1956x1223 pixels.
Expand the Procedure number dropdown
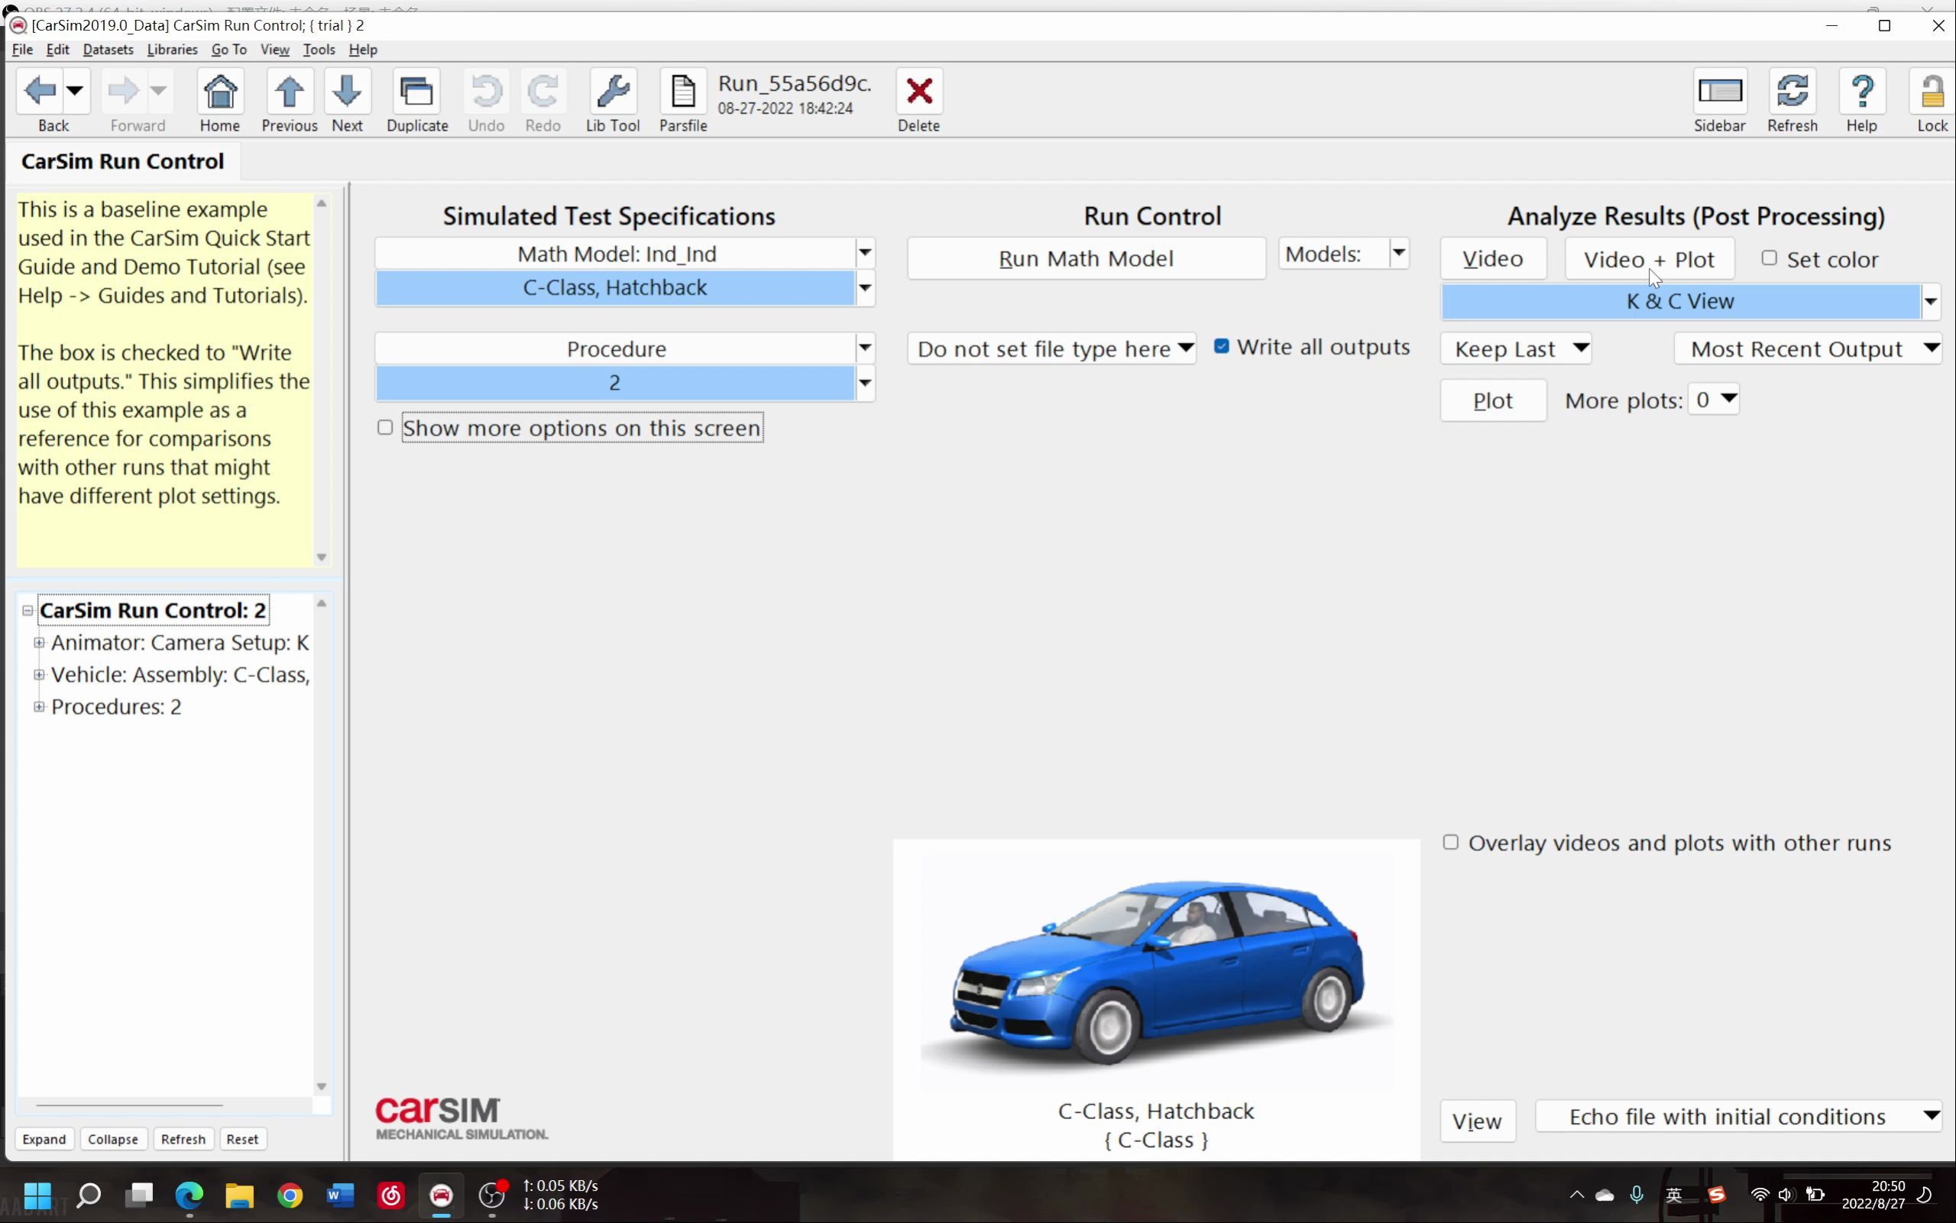[x=865, y=382]
